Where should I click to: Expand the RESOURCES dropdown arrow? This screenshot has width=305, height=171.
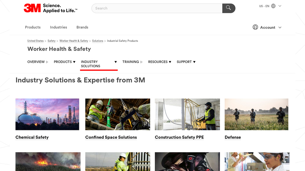170,62
